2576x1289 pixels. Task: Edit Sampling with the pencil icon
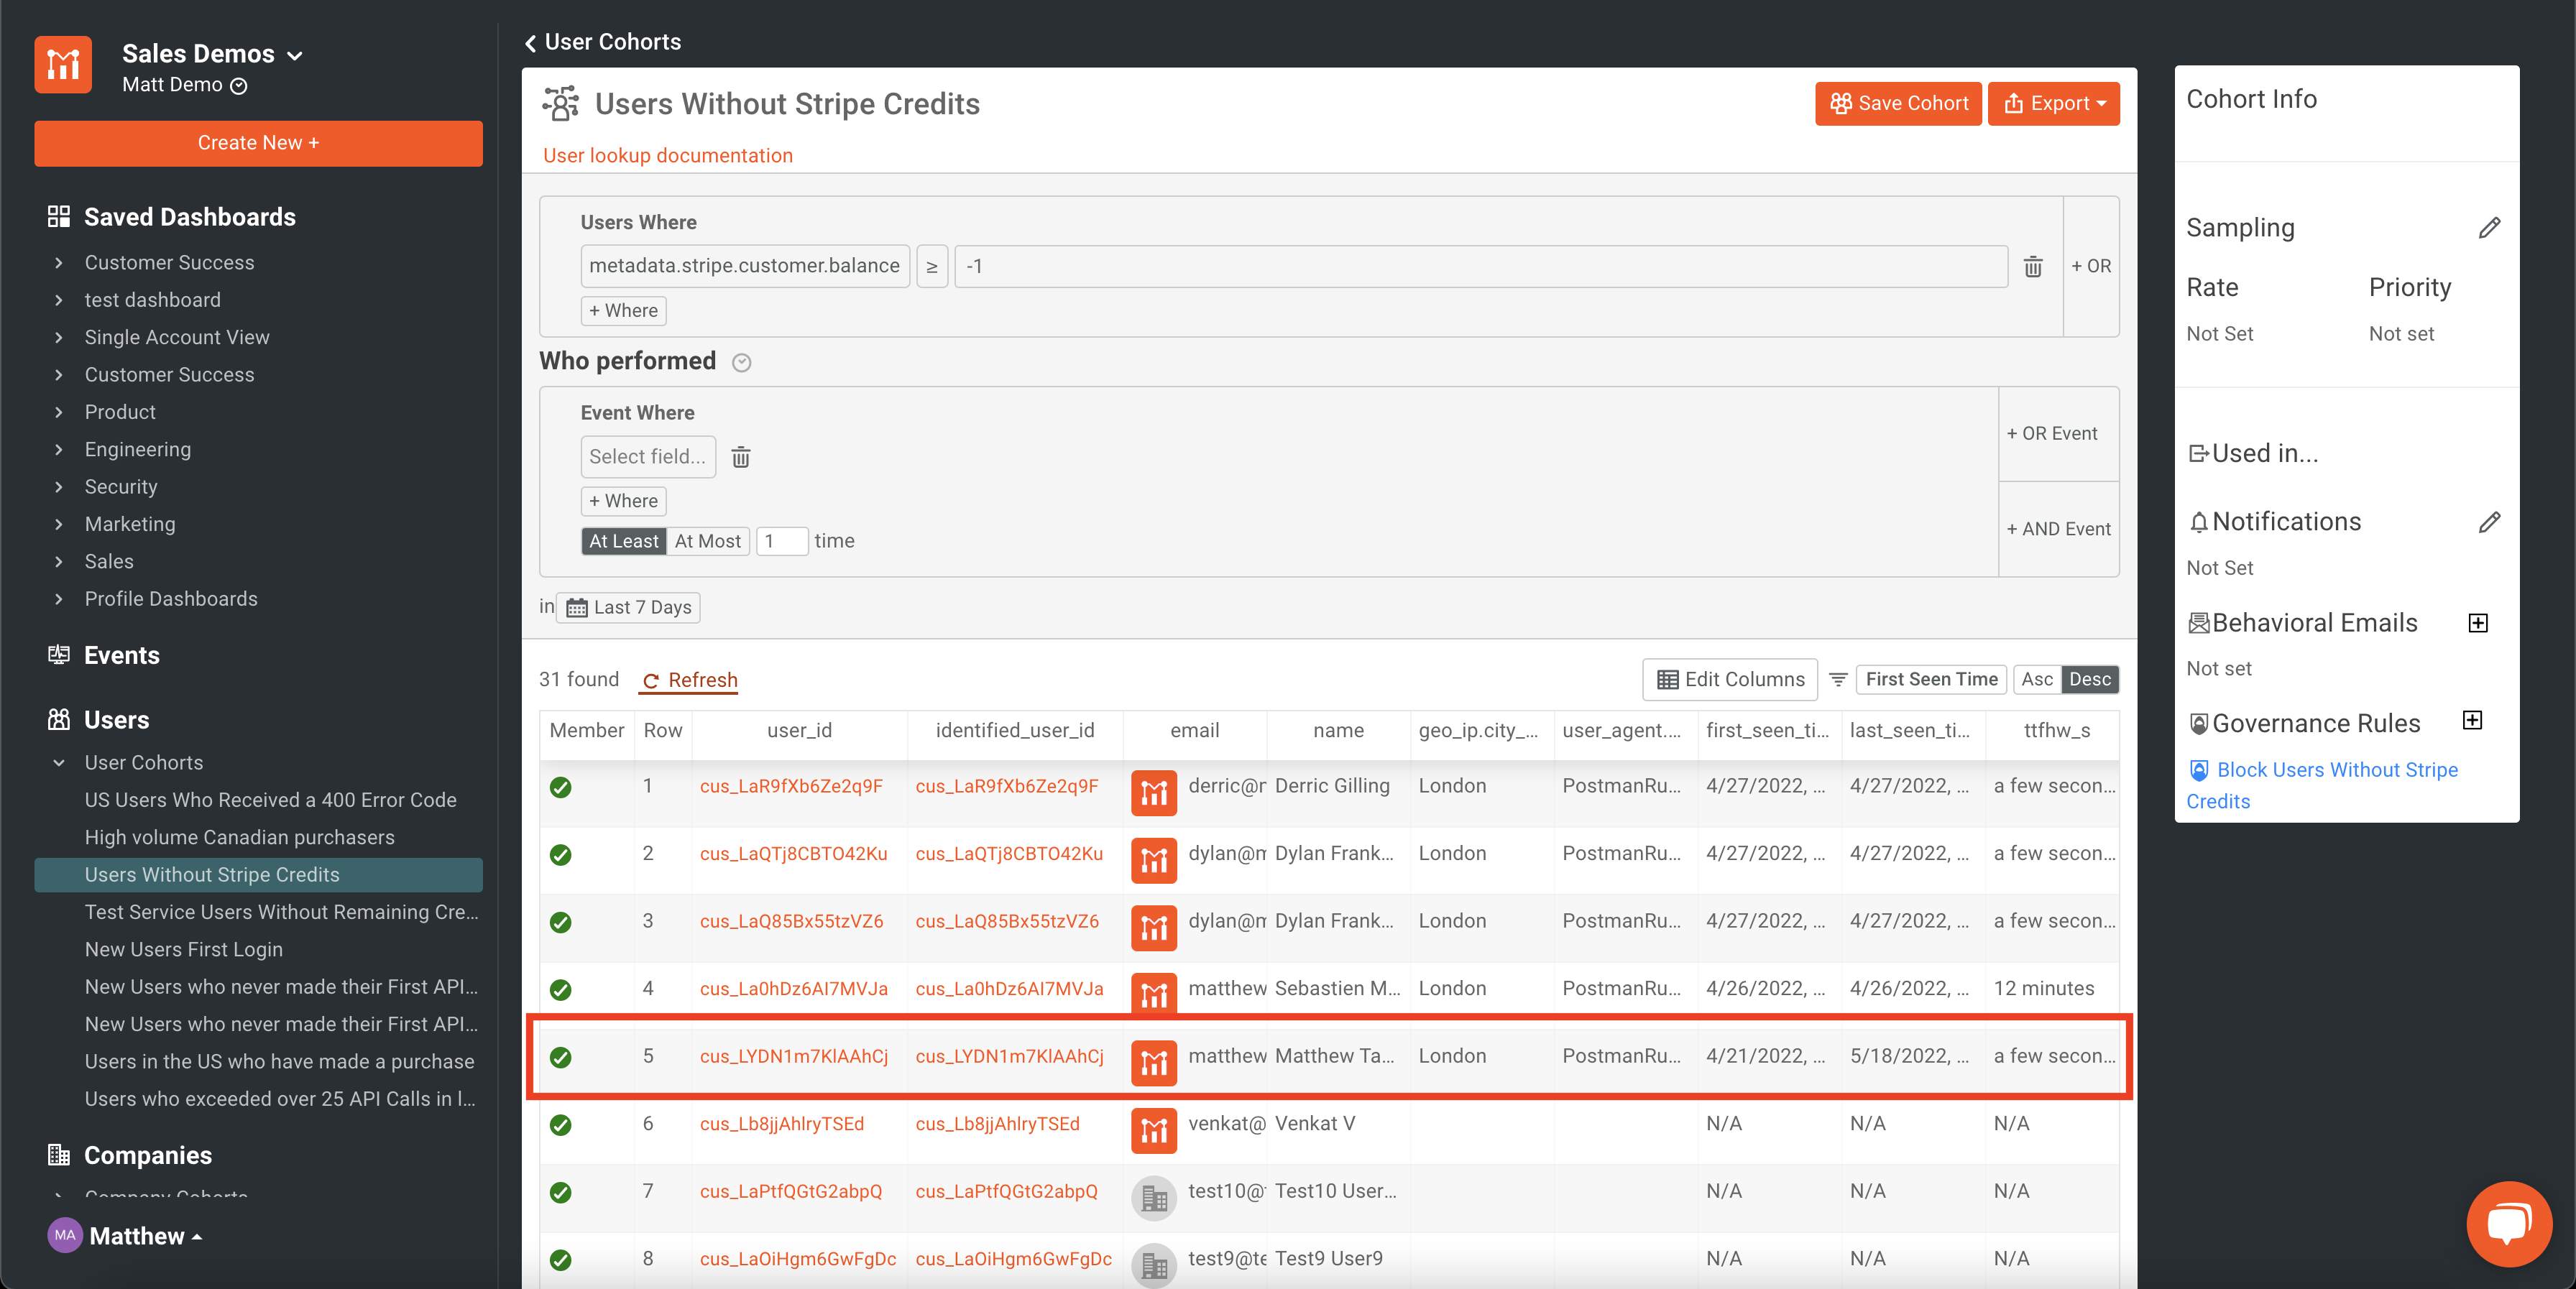pyautogui.click(x=2489, y=228)
